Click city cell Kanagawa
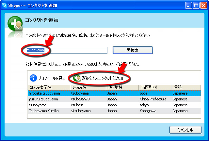 [x=148, y=111]
